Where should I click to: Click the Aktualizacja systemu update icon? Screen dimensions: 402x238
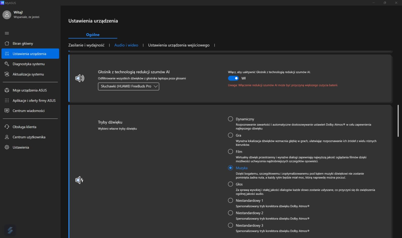click(x=7, y=74)
